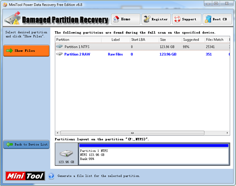Image resolution: width=236 pixels, height=186 pixels.
Task: Click the Support lifebuoy icon
Action: (177, 19)
